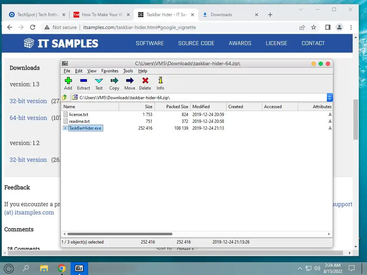Click the red Delete icon
367x275 pixels.
pos(145,83)
